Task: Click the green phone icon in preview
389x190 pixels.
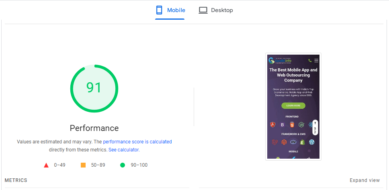Action: tap(310, 61)
